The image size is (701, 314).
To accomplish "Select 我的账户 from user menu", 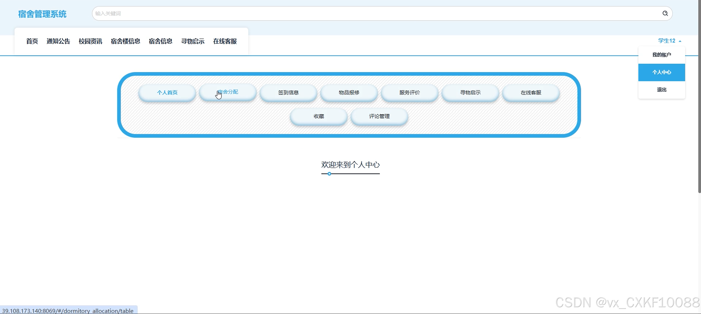I will click(x=661, y=55).
